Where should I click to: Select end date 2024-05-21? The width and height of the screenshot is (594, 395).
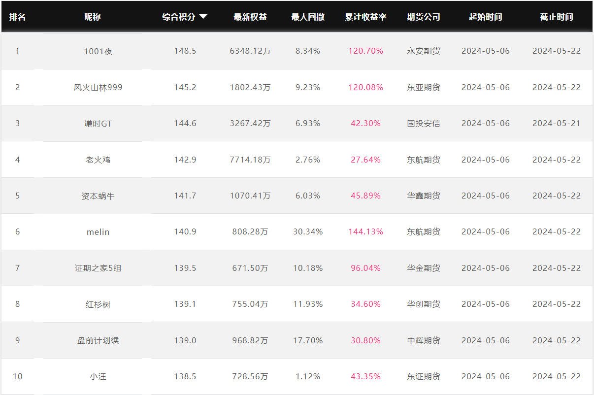(557, 123)
